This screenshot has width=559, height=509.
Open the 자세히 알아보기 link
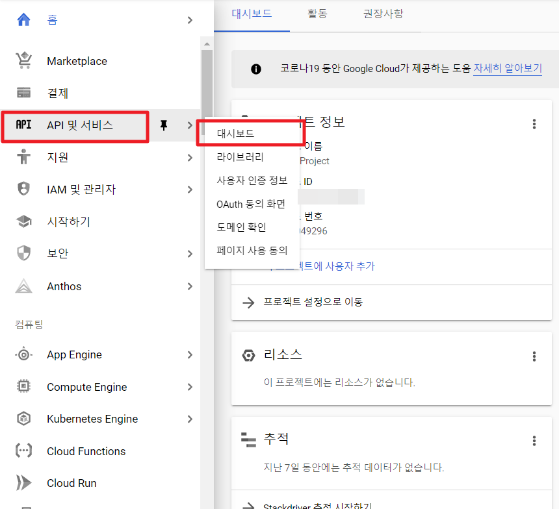coord(507,68)
